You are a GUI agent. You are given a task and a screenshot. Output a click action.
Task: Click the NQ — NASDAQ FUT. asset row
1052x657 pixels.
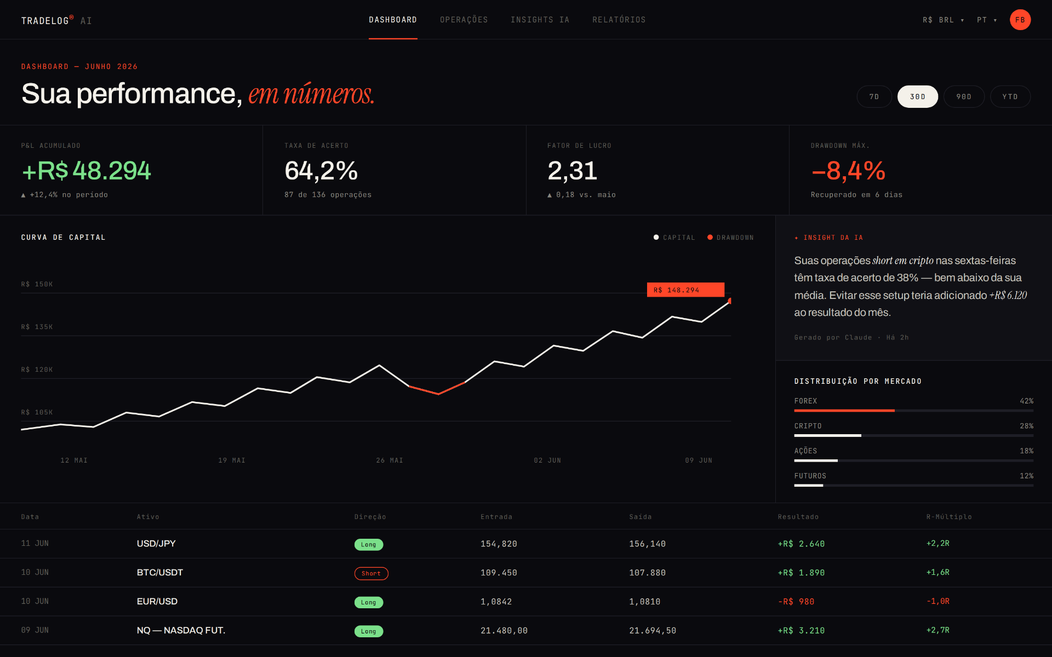[x=526, y=631]
